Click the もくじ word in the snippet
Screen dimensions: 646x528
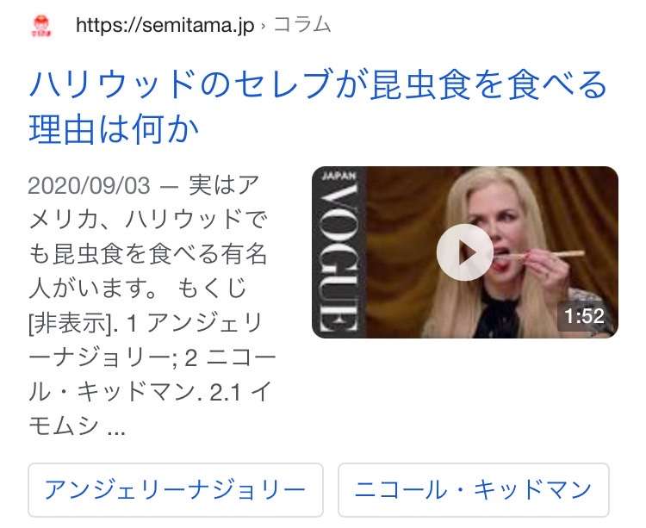[212, 289]
